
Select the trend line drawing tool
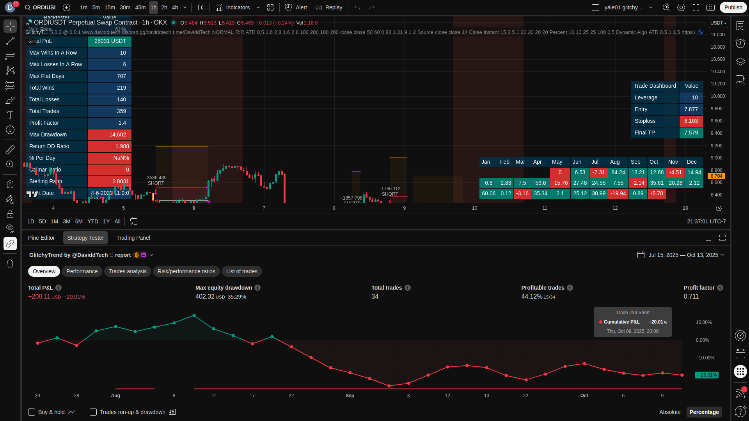tap(10, 41)
